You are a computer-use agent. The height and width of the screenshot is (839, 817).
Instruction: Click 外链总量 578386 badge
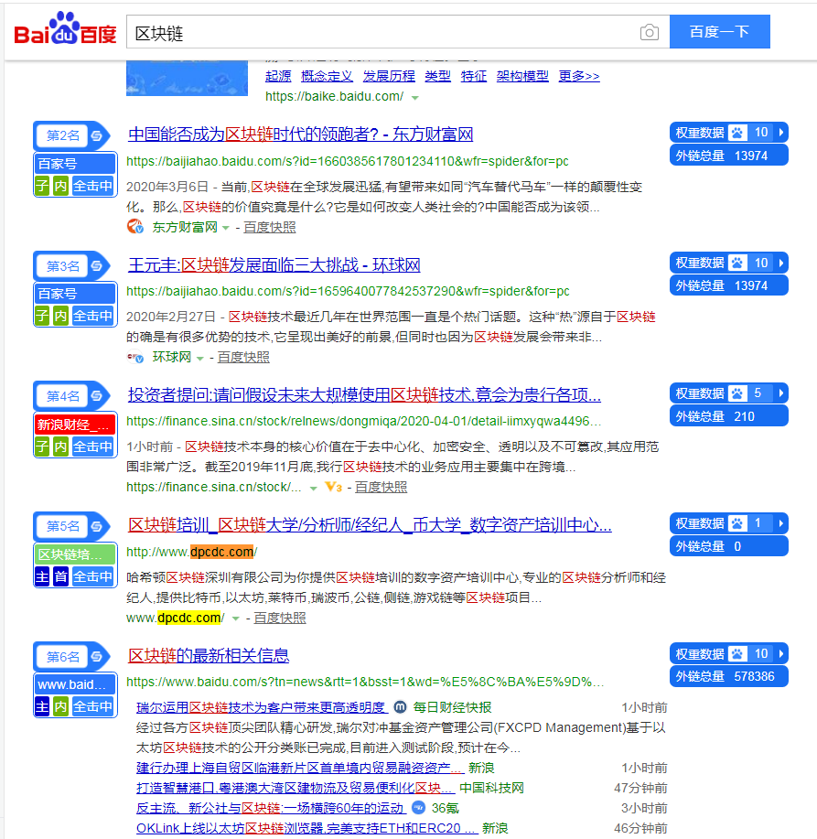coord(729,676)
